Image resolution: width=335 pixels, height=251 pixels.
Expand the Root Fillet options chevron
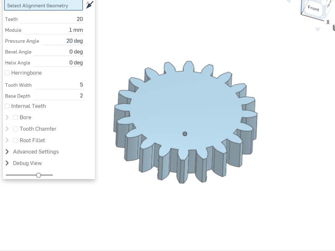pyautogui.click(x=7, y=141)
